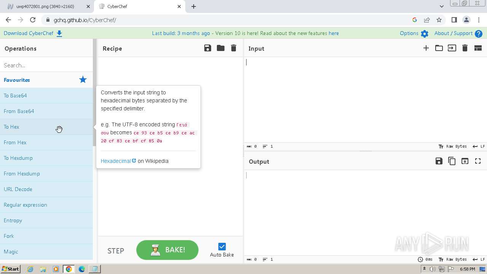Image resolution: width=487 pixels, height=274 pixels.
Task: Launch Internet Explorer from taskbar
Action: 30,269
